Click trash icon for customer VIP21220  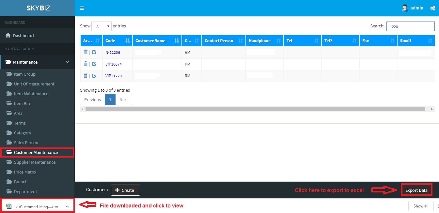pyautogui.click(x=86, y=76)
